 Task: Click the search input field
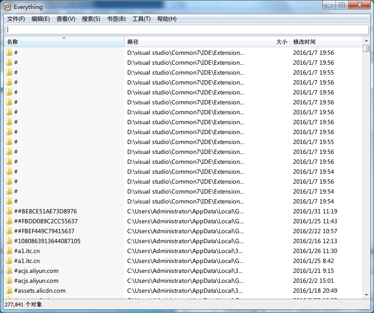(x=187, y=29)
